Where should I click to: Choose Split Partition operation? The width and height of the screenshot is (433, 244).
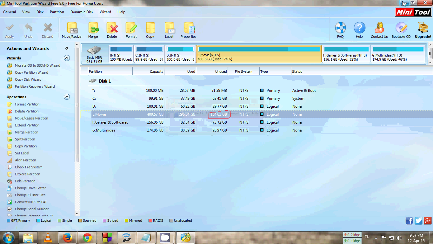tap(25, 139)
